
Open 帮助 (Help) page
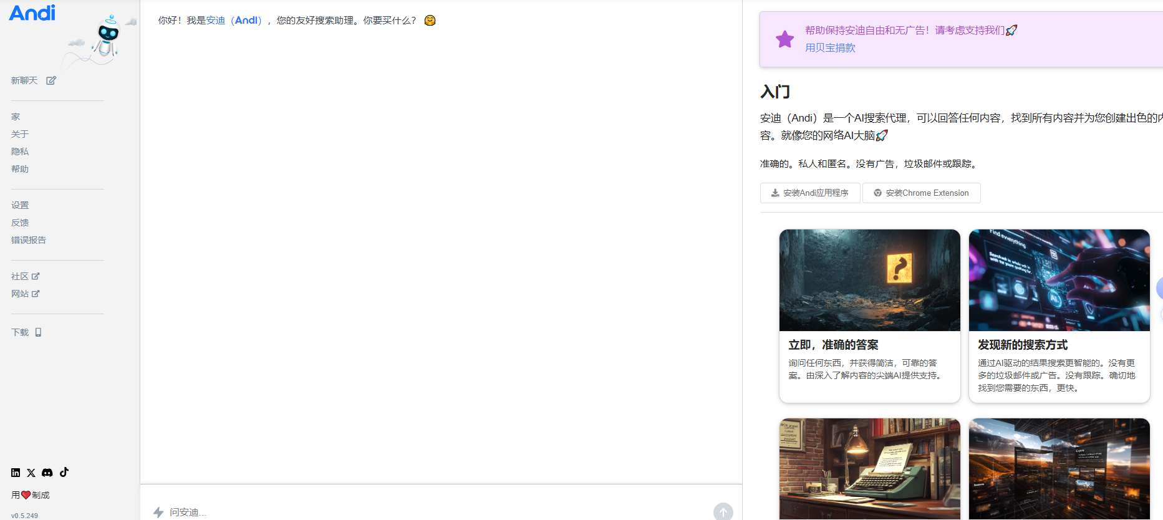tap(20, 169)
